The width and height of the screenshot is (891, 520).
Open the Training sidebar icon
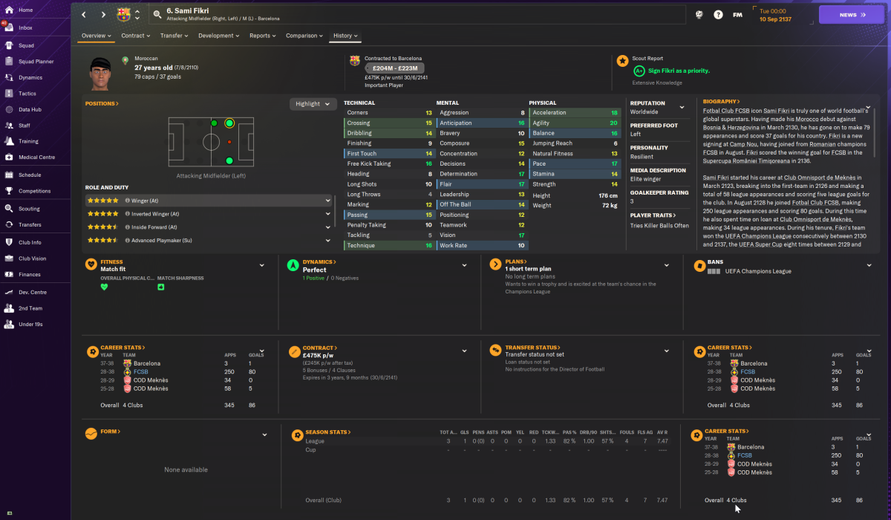(x=8, y=141)
